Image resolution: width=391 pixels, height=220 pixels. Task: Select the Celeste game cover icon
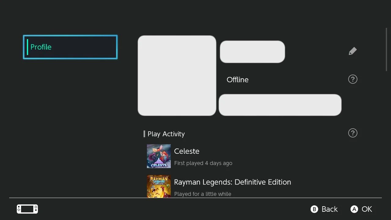pyautogui.click(x=159, y=156)
